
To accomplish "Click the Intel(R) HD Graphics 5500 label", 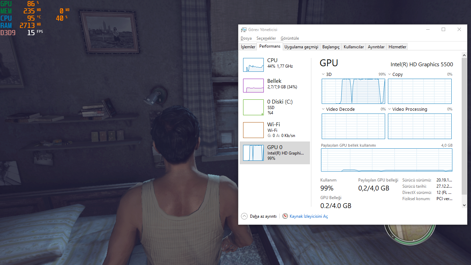I will point(422,65).
